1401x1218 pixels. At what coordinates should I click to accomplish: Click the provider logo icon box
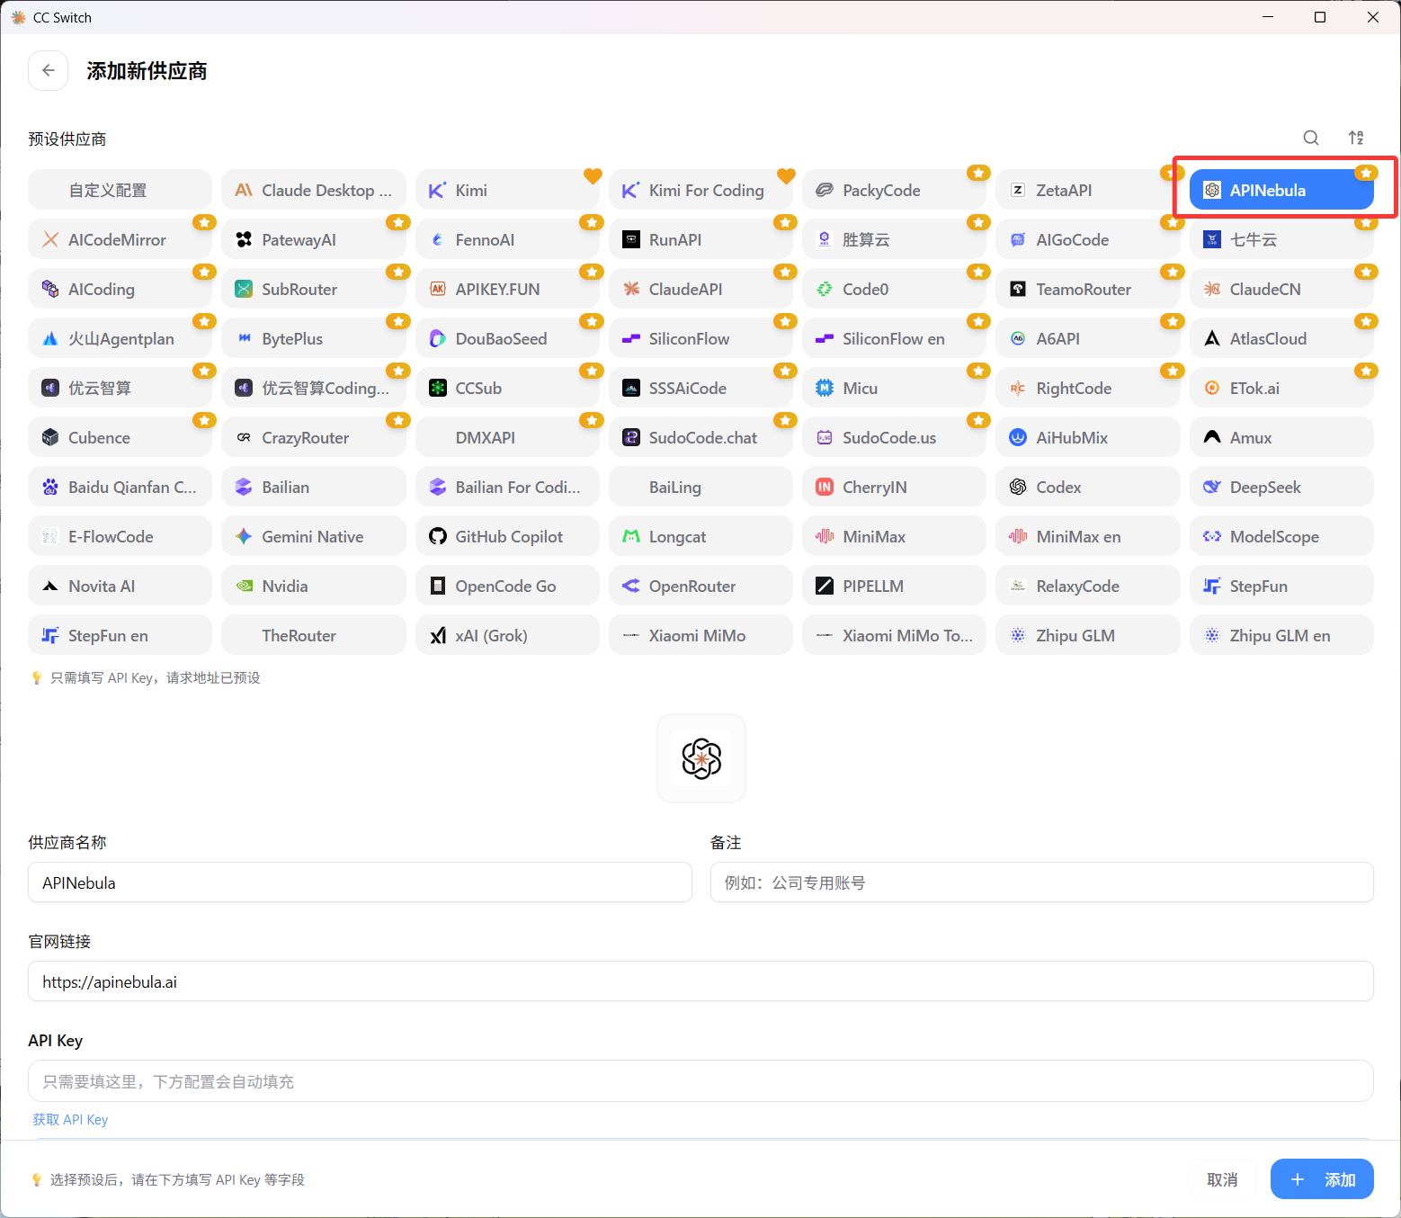701,758
